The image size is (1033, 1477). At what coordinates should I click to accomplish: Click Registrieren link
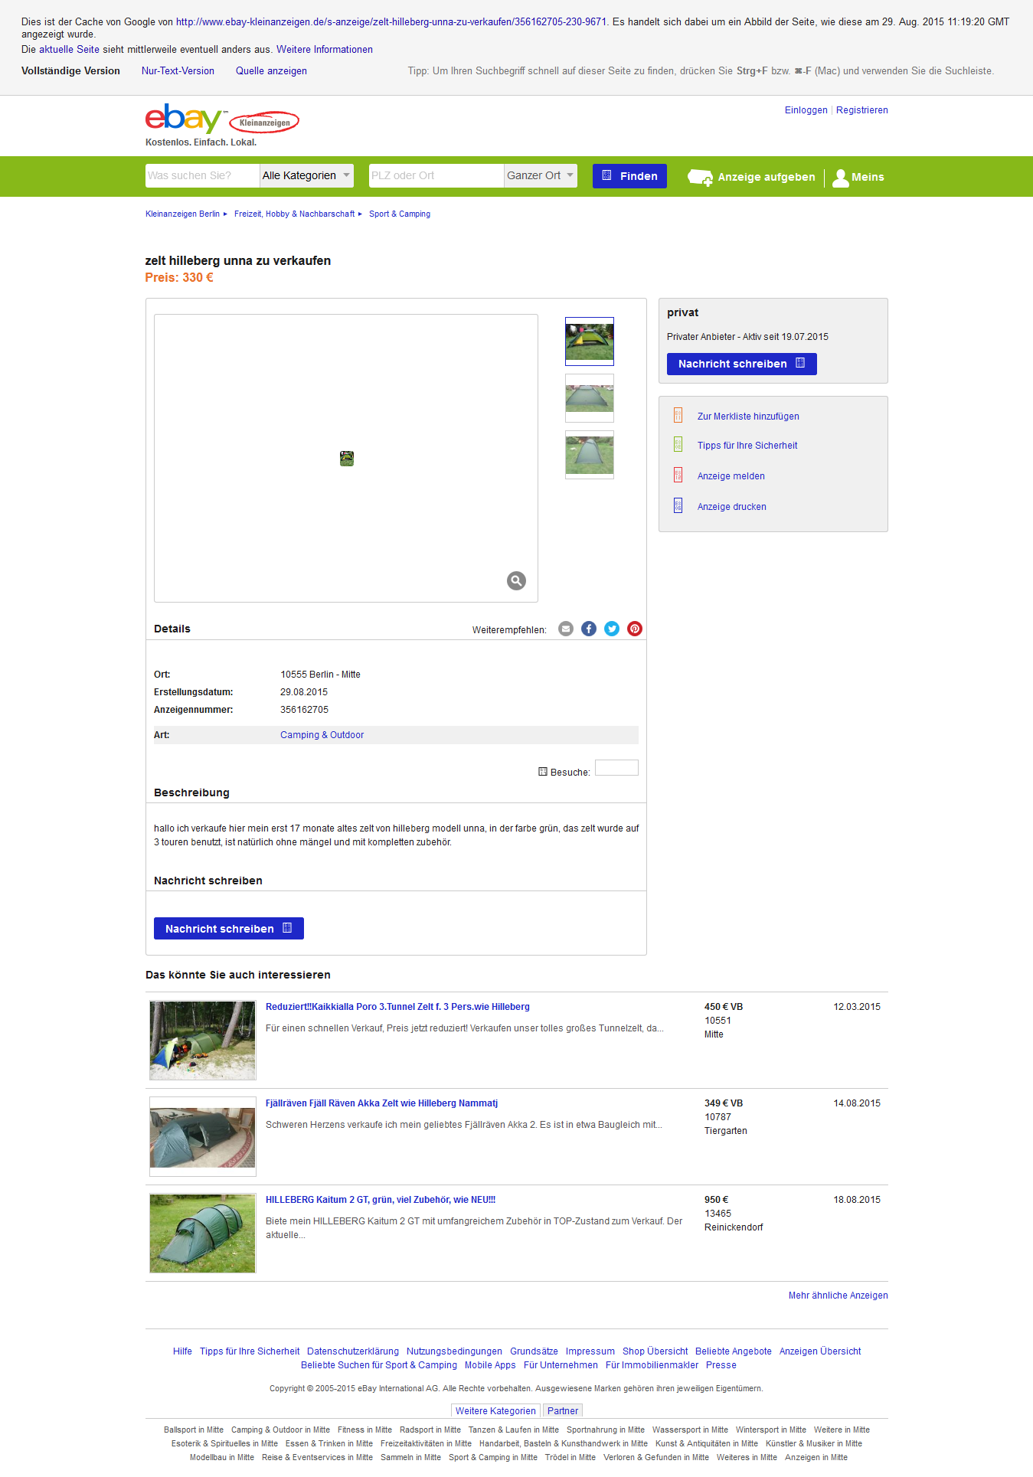(x=862, y=110)
